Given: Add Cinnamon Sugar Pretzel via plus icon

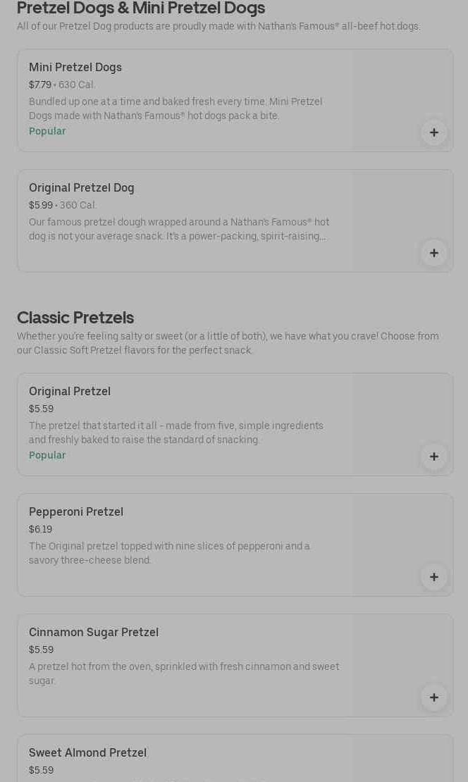Looking at the screenshot, I should (x=433, y=697).
